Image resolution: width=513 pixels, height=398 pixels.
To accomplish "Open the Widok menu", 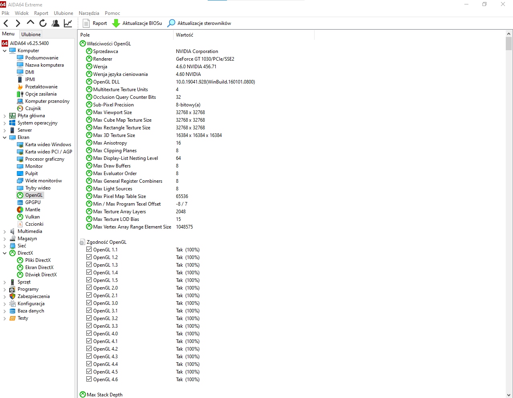I will 22,13.
